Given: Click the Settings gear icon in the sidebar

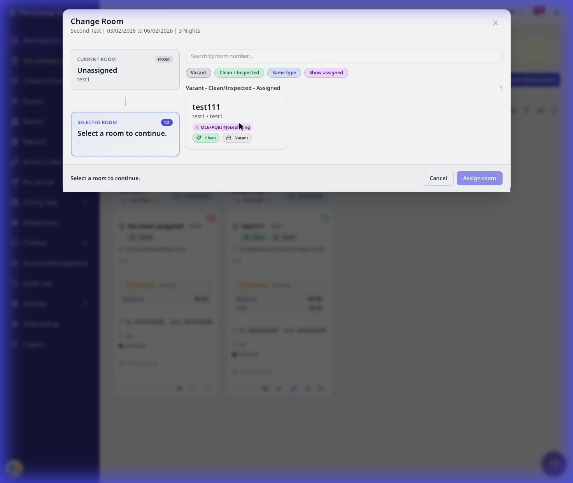Looking at the screenshot, I should tap(14, 304).
